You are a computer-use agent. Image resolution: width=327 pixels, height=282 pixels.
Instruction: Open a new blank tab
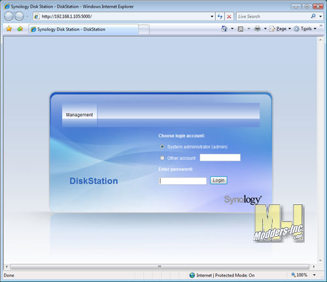[144, 29]
